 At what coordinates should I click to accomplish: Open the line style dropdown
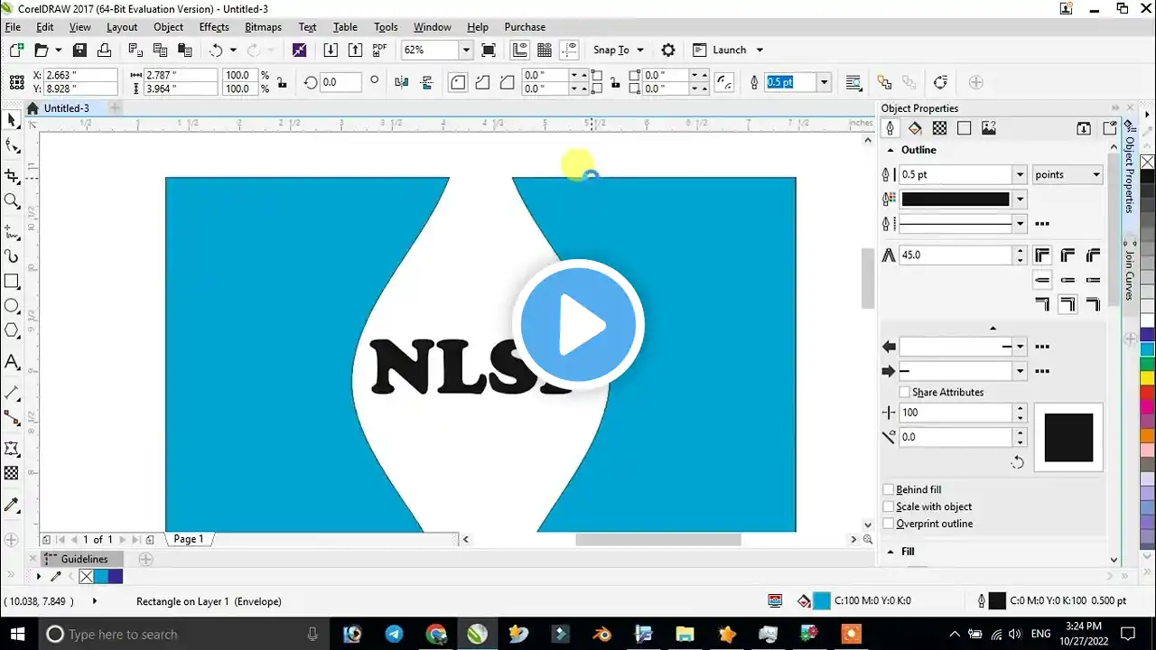[x=1021, y=224]
